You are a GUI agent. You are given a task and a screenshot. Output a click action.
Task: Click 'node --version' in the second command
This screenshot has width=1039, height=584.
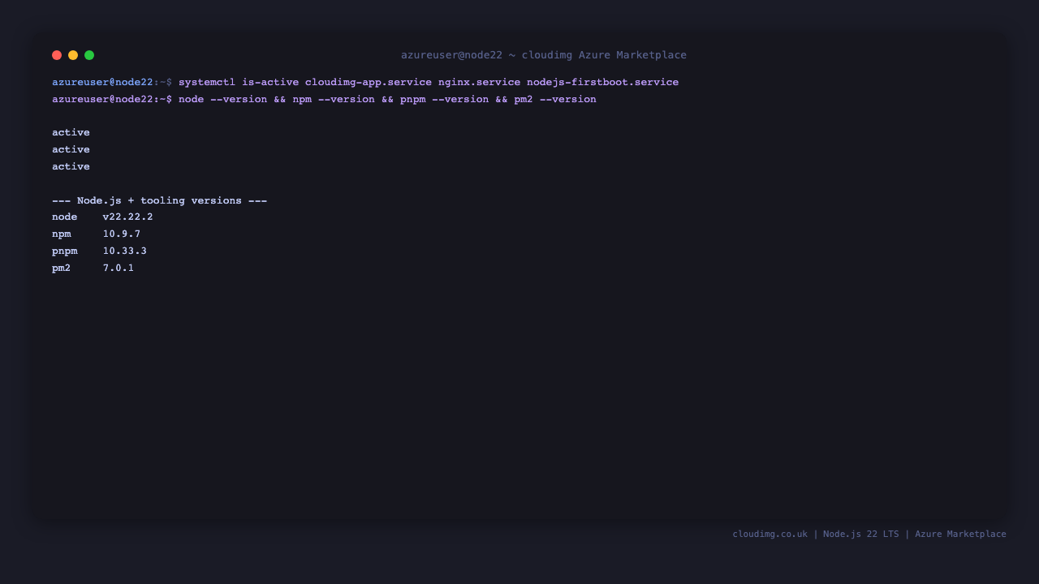click(x=222, y=99)
